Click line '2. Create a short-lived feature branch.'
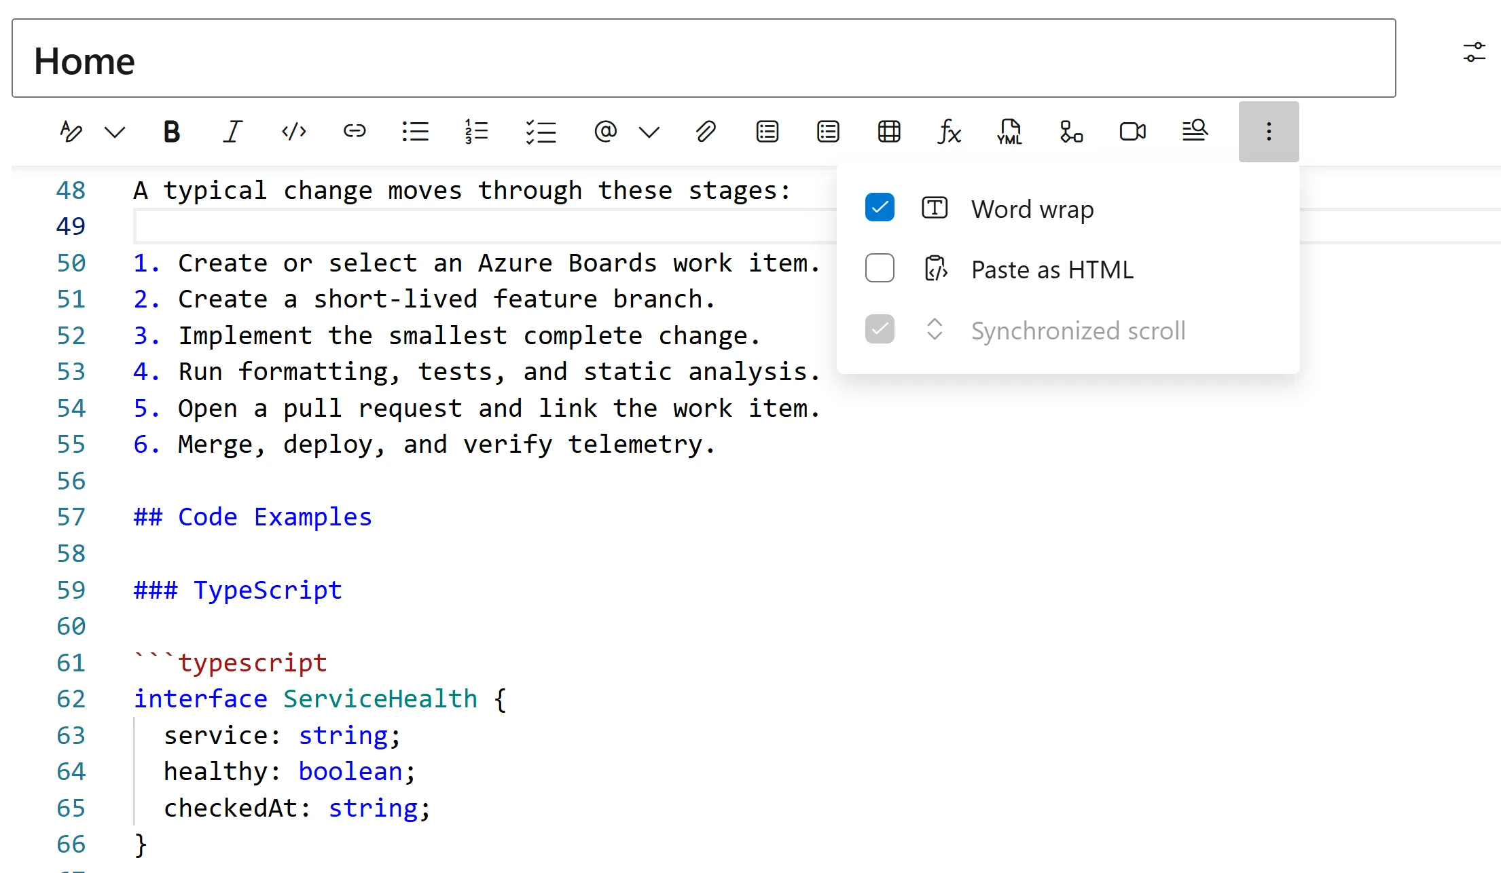 pyautogui.click(x=424, y=299)
